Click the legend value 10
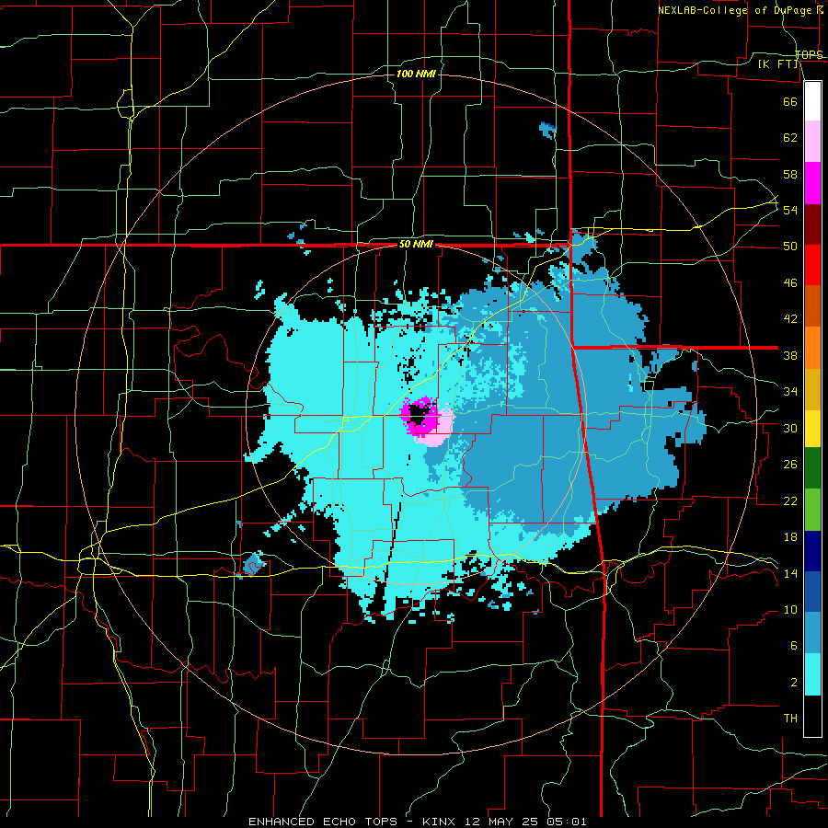The height and width of the screenshot is (828, 828). pos(790,610)
